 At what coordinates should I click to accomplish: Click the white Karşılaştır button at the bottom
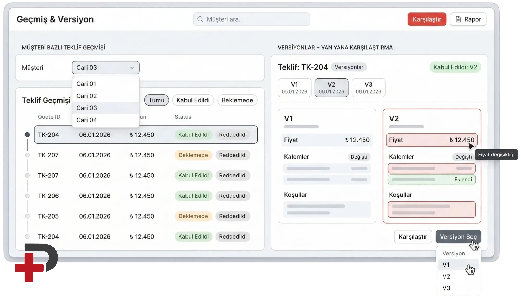click(x=413, y=237)
